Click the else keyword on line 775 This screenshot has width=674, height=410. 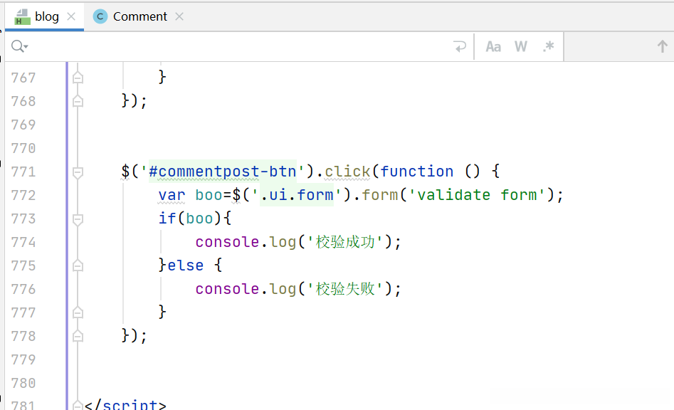[x=185, y=266]
